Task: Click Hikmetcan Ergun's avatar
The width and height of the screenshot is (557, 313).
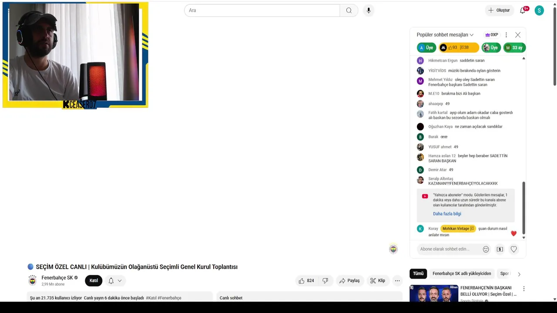Action: pyautogui.click(x=420, y=61)
